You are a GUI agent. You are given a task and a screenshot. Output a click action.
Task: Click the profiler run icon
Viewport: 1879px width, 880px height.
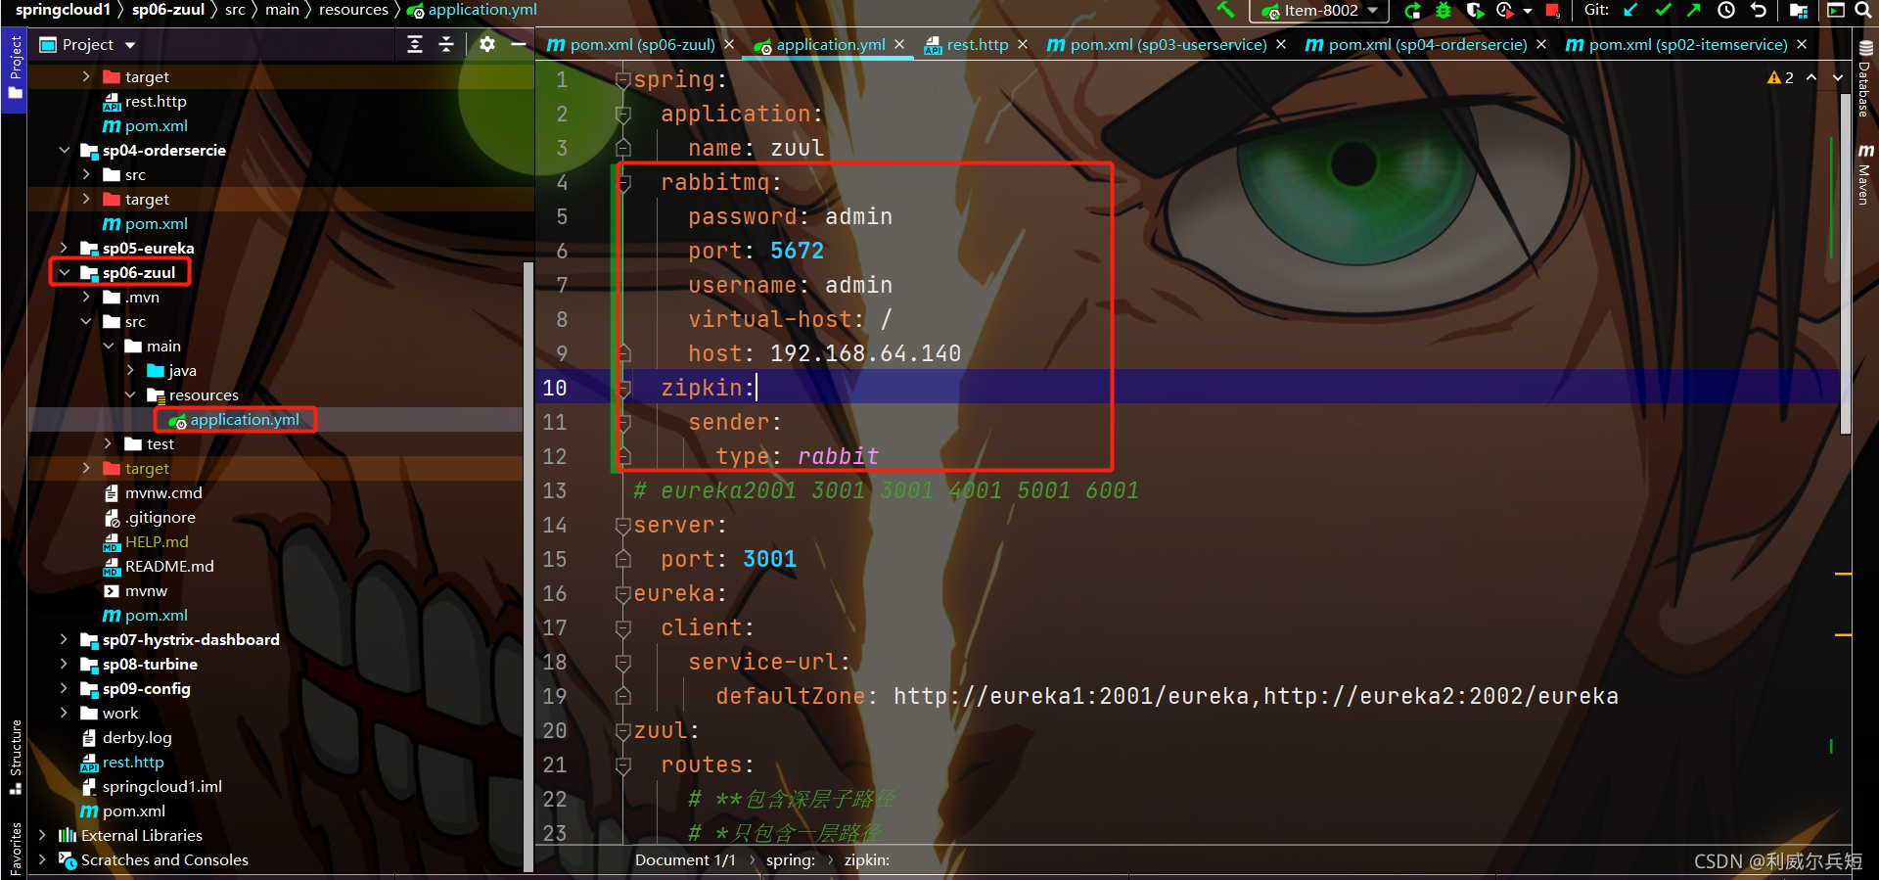(1505, 11)
